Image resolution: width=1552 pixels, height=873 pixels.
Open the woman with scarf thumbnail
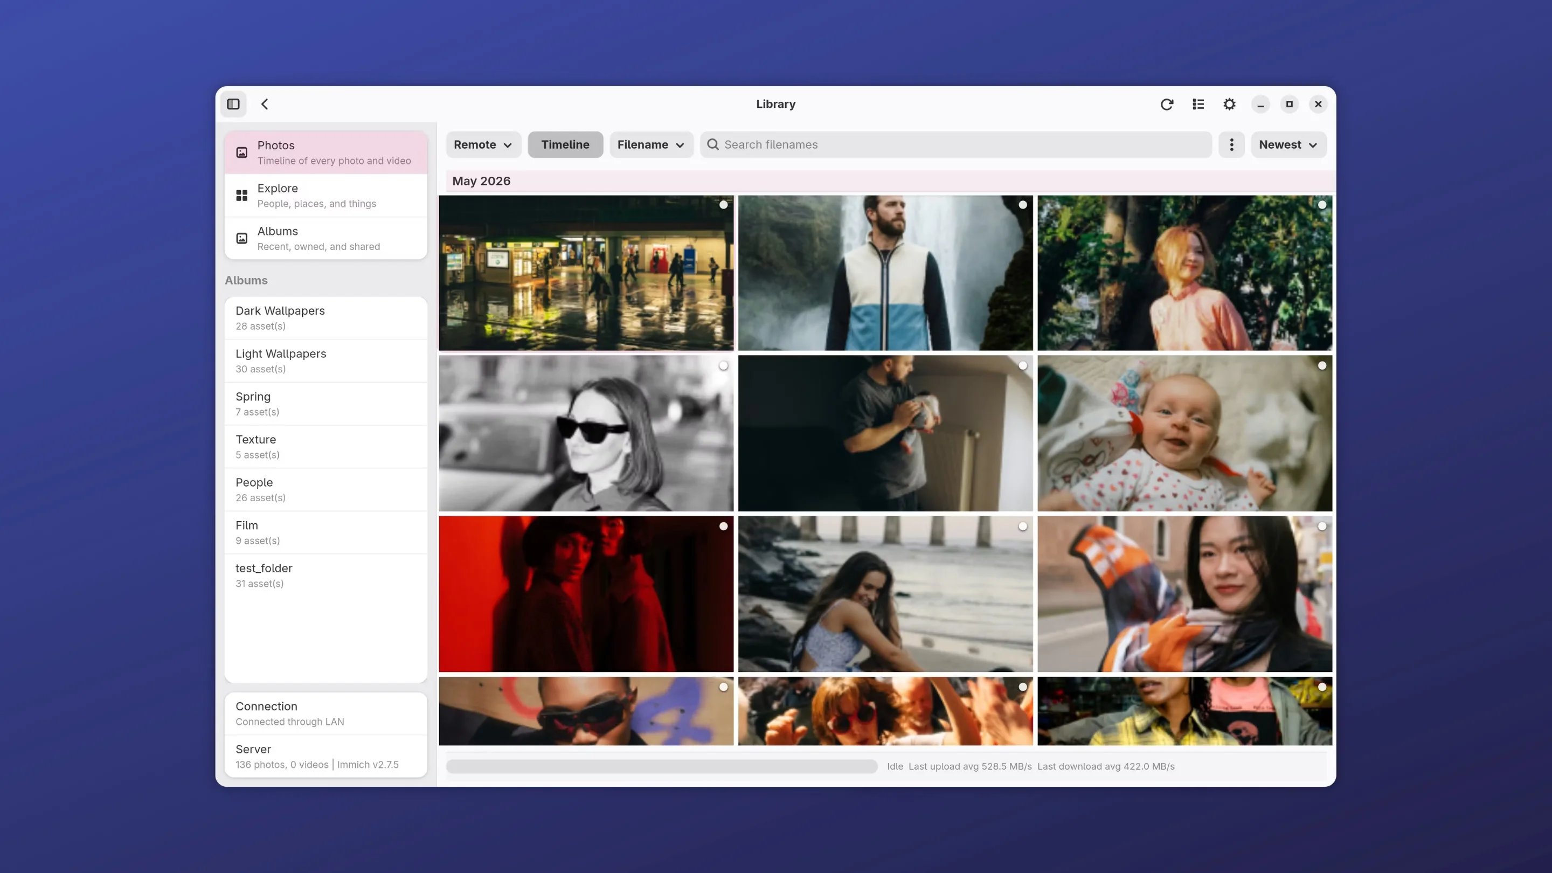pyautogui.click(x=1185, y=594)
